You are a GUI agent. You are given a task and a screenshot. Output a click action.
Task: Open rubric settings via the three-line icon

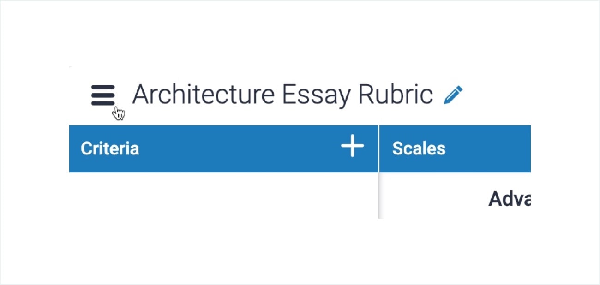[102, 94]
